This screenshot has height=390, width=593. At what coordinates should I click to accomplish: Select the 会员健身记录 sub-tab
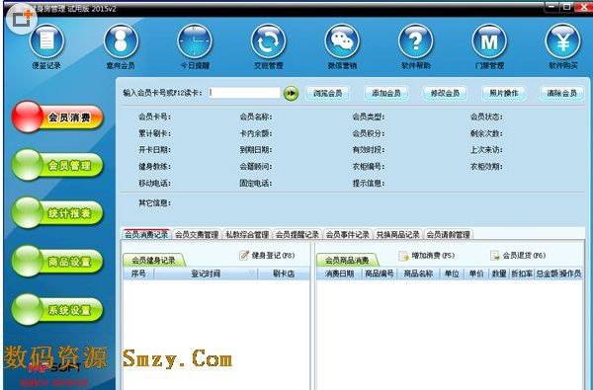click(153, 260)
